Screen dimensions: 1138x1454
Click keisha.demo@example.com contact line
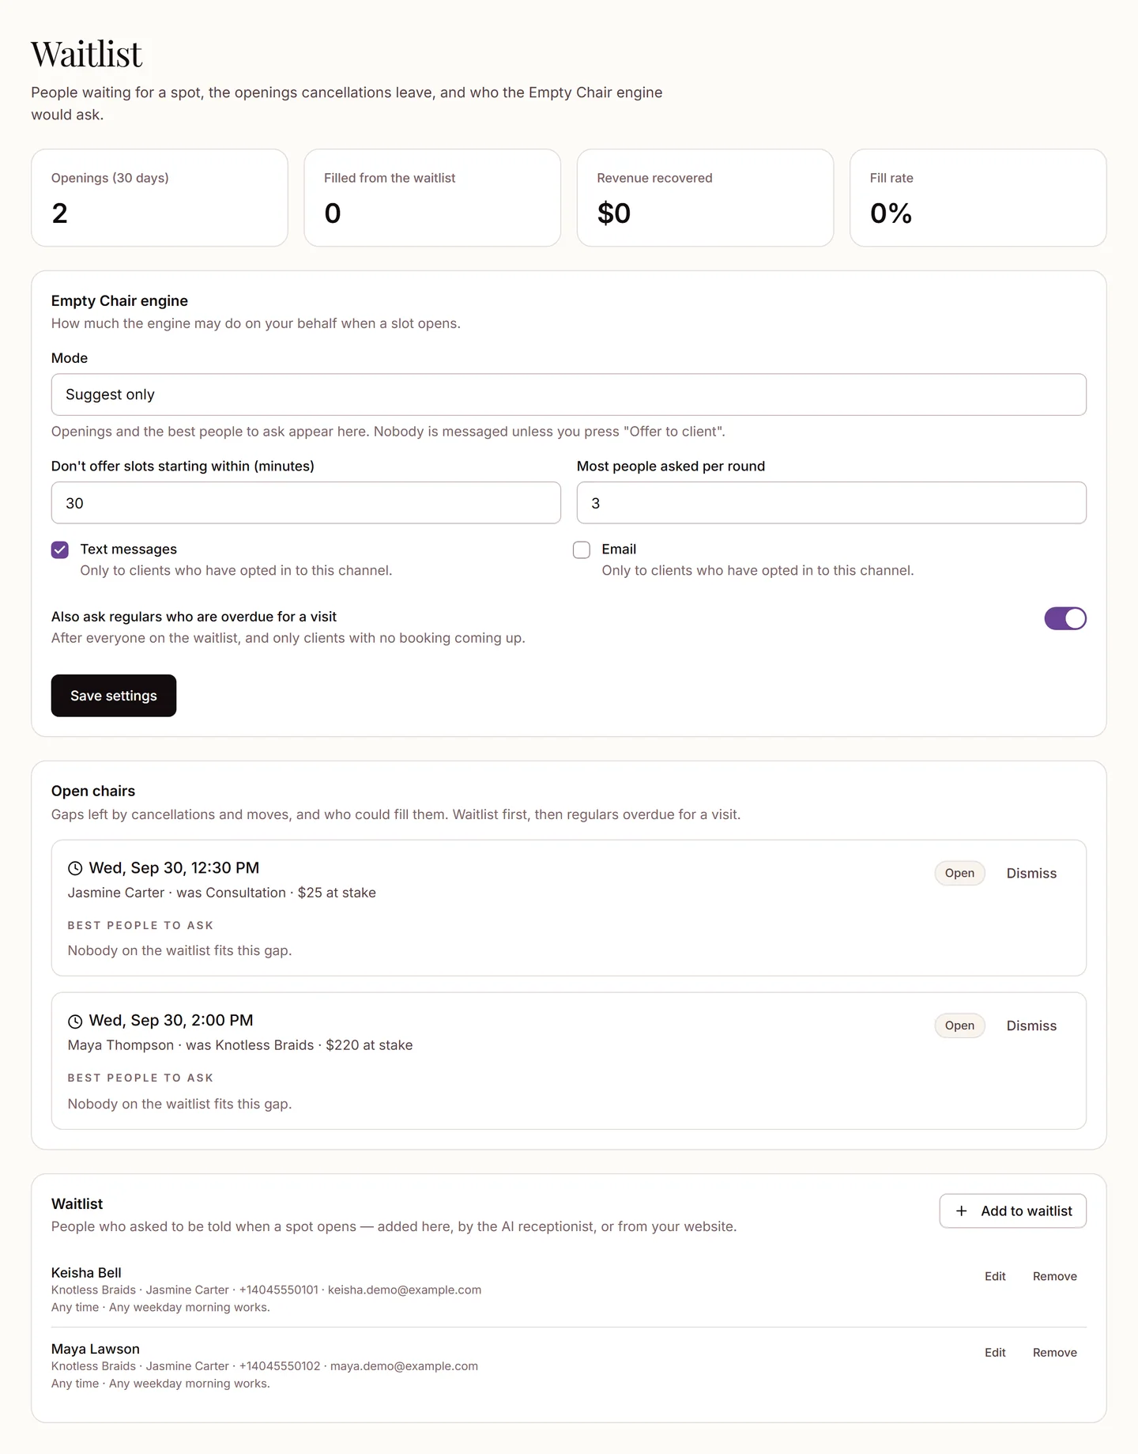(x=266, y=1290)
